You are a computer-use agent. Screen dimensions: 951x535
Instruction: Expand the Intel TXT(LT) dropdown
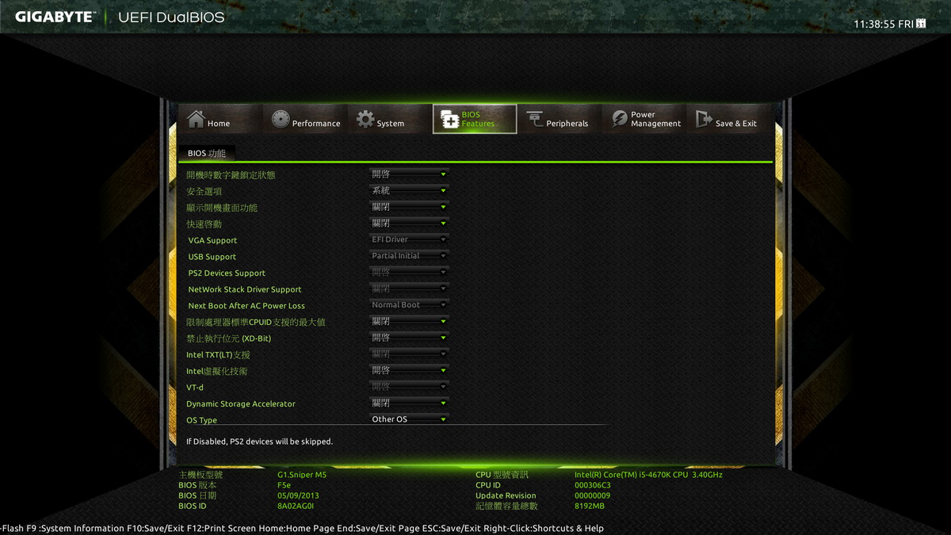[x=409, y=353]
